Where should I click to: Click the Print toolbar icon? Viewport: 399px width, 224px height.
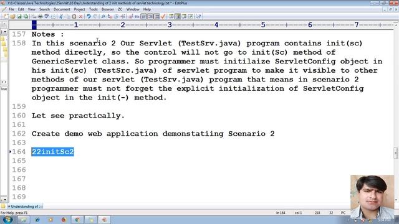coord(40,17)
